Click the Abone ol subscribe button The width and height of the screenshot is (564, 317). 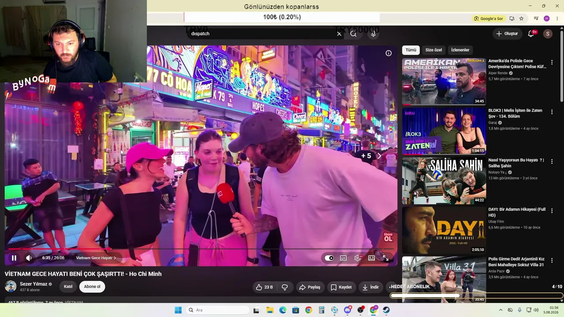click(92, 287)
